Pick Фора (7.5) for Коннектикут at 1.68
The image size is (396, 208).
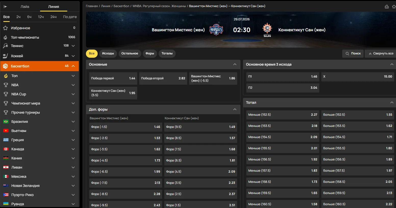point(201,149)
